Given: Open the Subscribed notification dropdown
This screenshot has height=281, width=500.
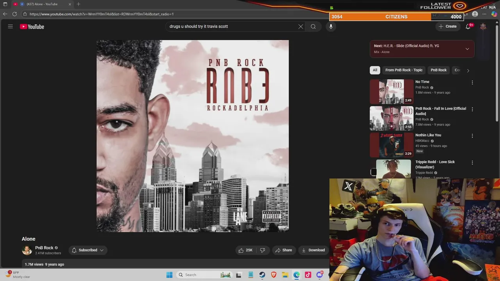Looking at the screenshot, I should 88,250.
